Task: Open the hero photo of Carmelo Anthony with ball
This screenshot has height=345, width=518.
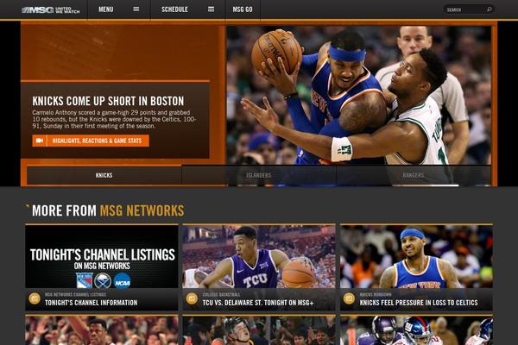Action: [x=358, y=95]
